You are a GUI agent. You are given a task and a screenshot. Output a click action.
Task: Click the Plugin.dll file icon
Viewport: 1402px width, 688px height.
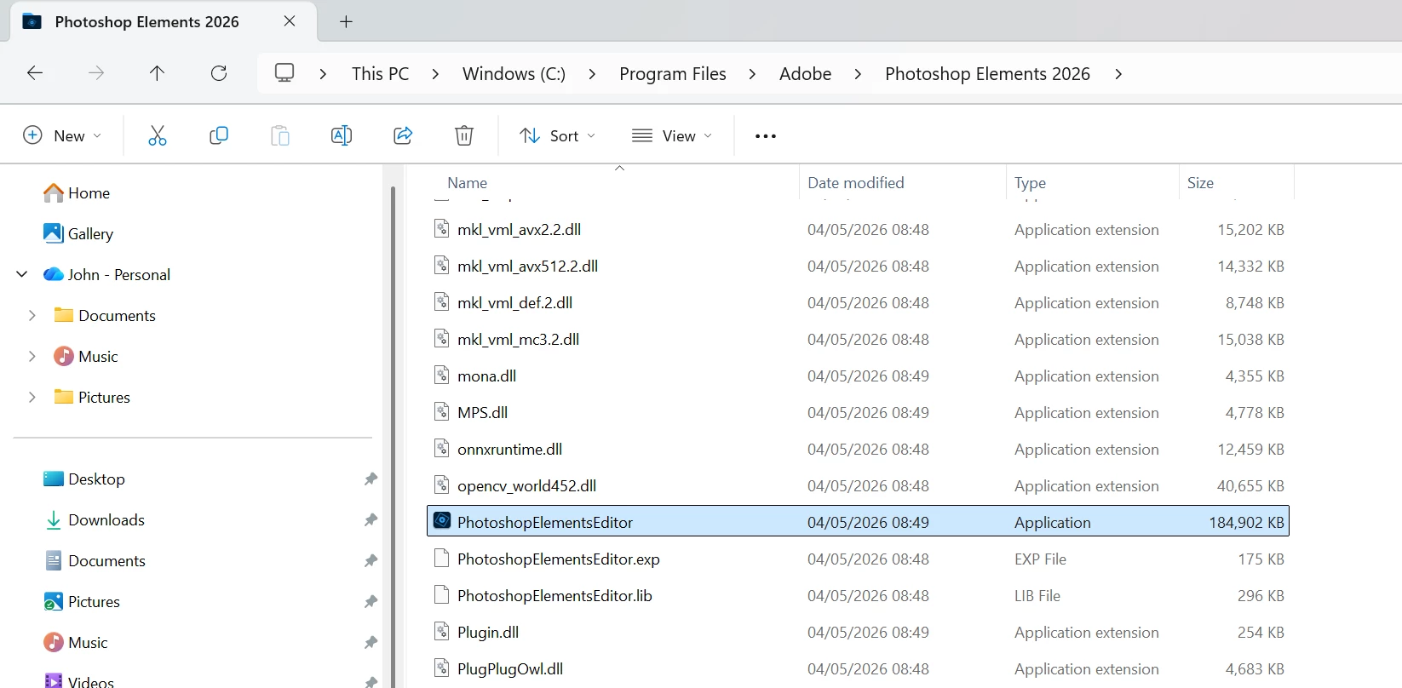442,631
